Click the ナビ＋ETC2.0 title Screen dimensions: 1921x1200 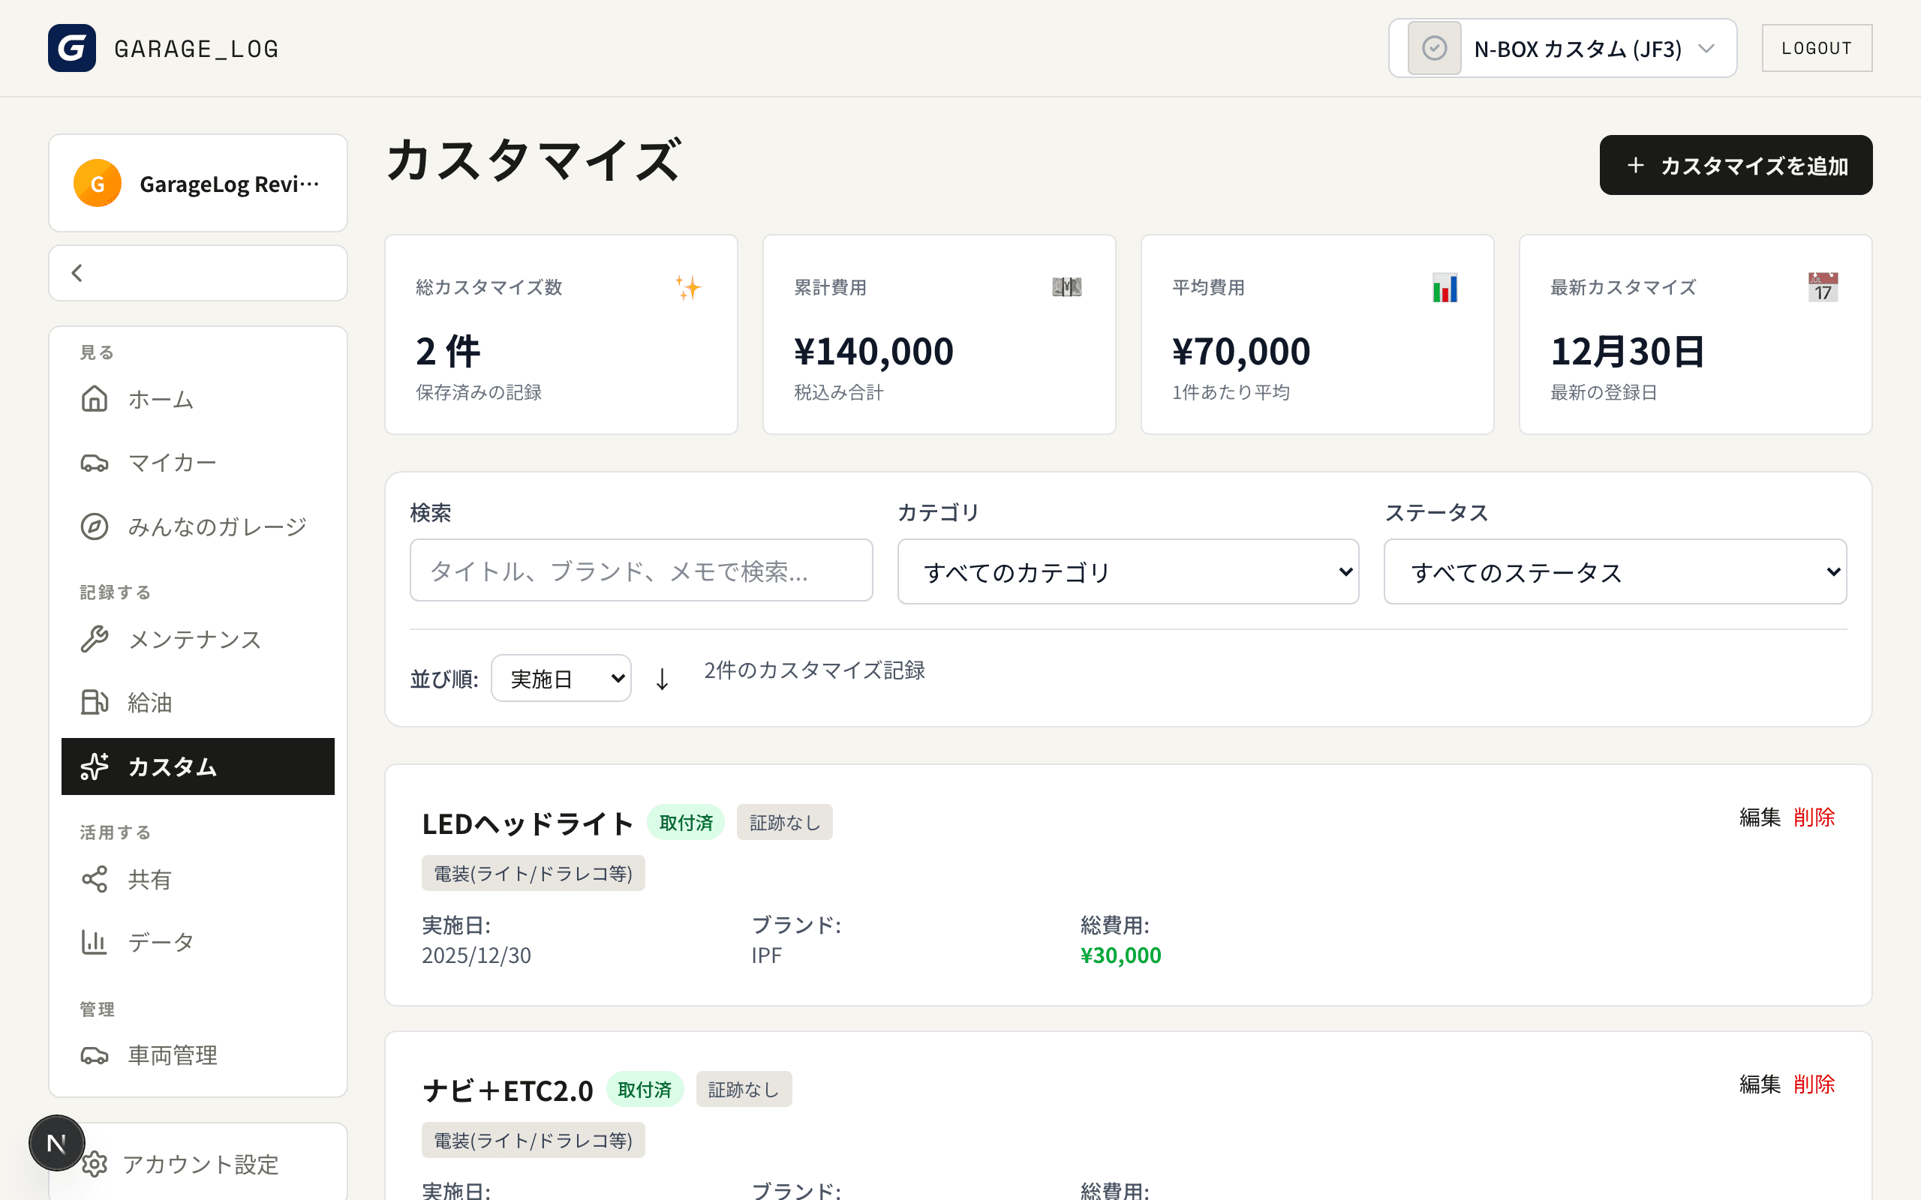[x=508, y=1090]
